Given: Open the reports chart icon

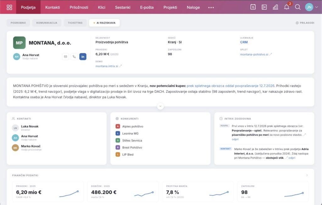Looking at the screenshot, I should tap(275, 7).
